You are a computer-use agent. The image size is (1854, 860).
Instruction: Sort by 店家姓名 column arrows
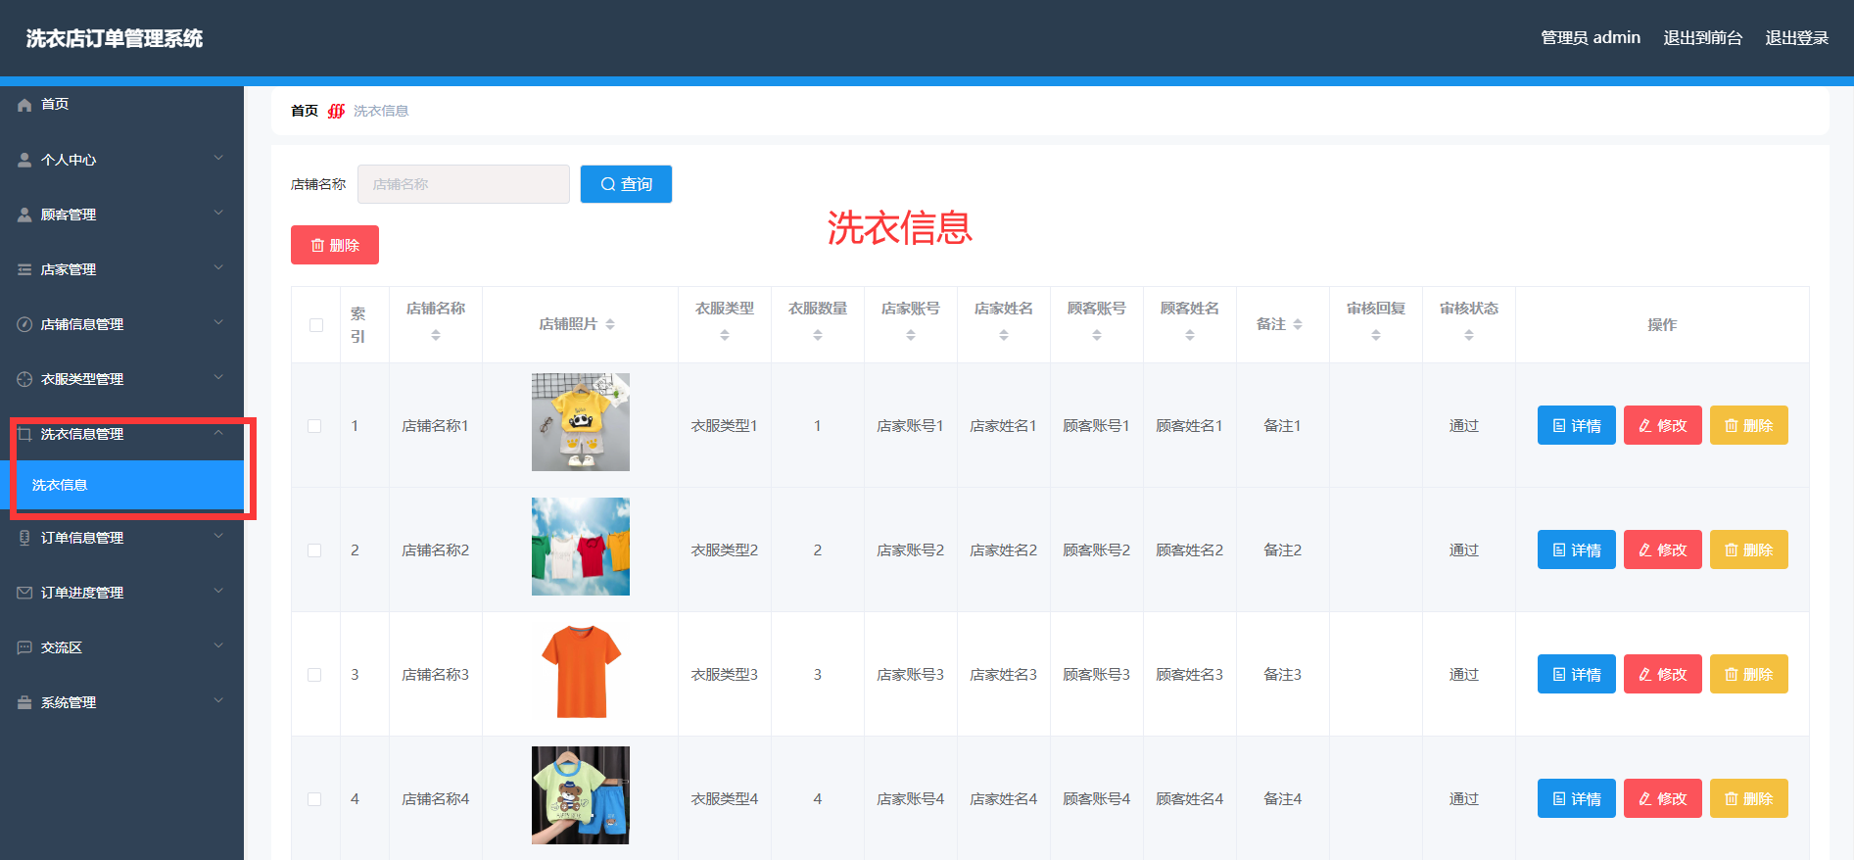click(x=1004, y=335)
